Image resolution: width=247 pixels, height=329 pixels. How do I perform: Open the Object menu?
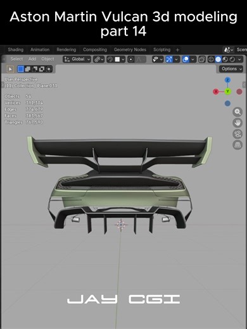click(47, 59)
